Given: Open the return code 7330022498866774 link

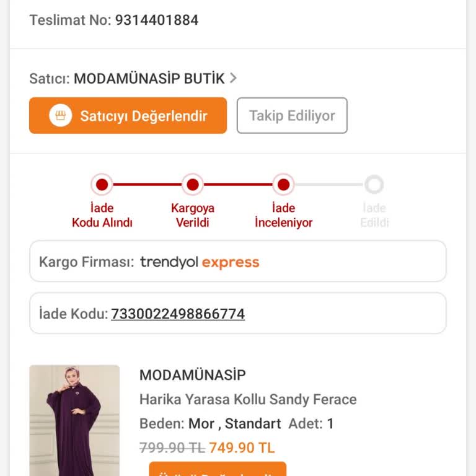Looking at the screenshot, I should pos(178,314).
